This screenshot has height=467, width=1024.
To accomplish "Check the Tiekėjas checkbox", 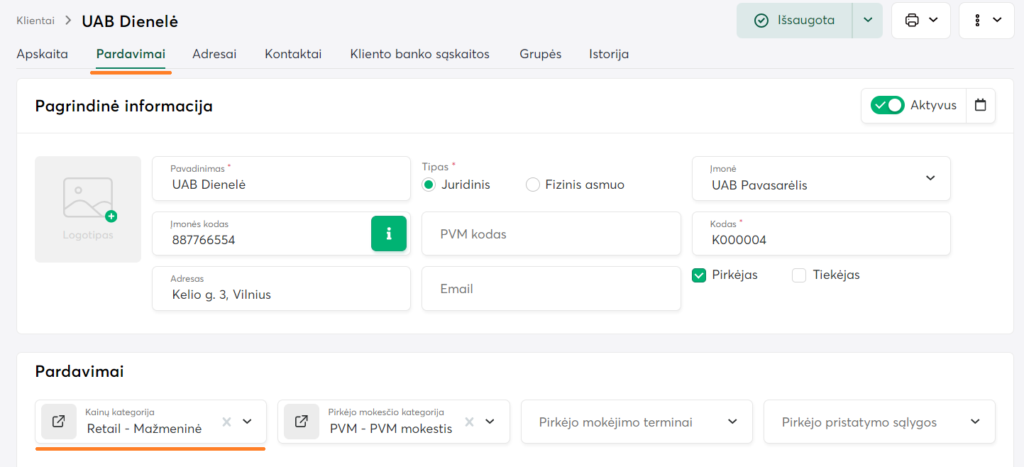I will [x=799, y=275].
